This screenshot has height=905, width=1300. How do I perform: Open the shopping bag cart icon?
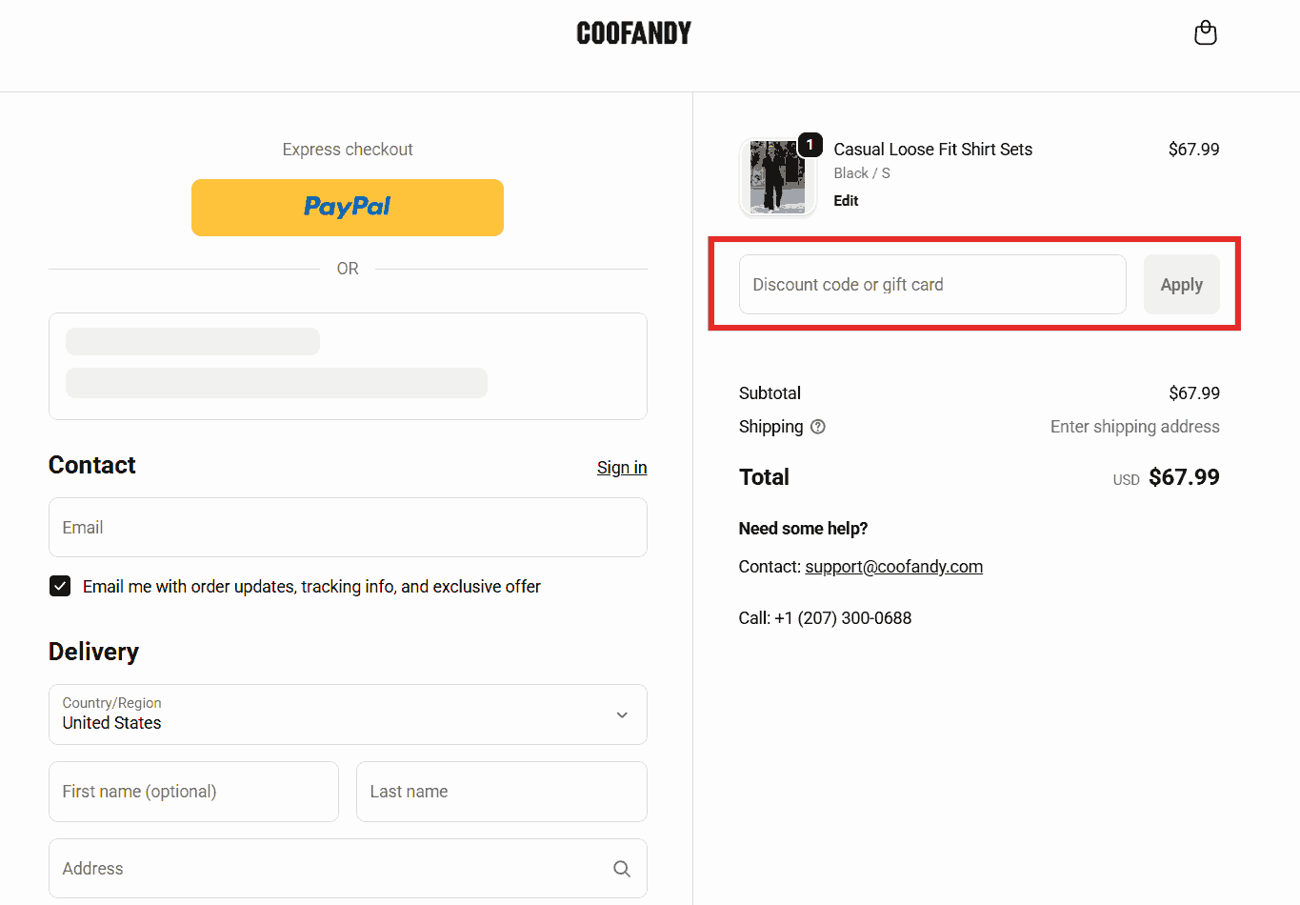coord(1205,33)
